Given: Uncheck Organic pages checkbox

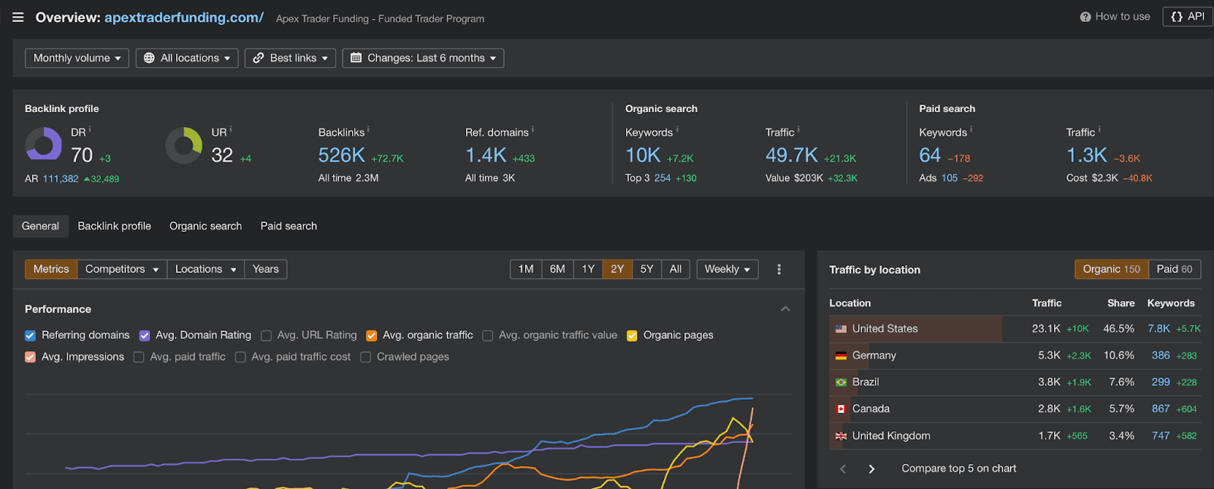Looking at the screenshot, I should [632, 336].
